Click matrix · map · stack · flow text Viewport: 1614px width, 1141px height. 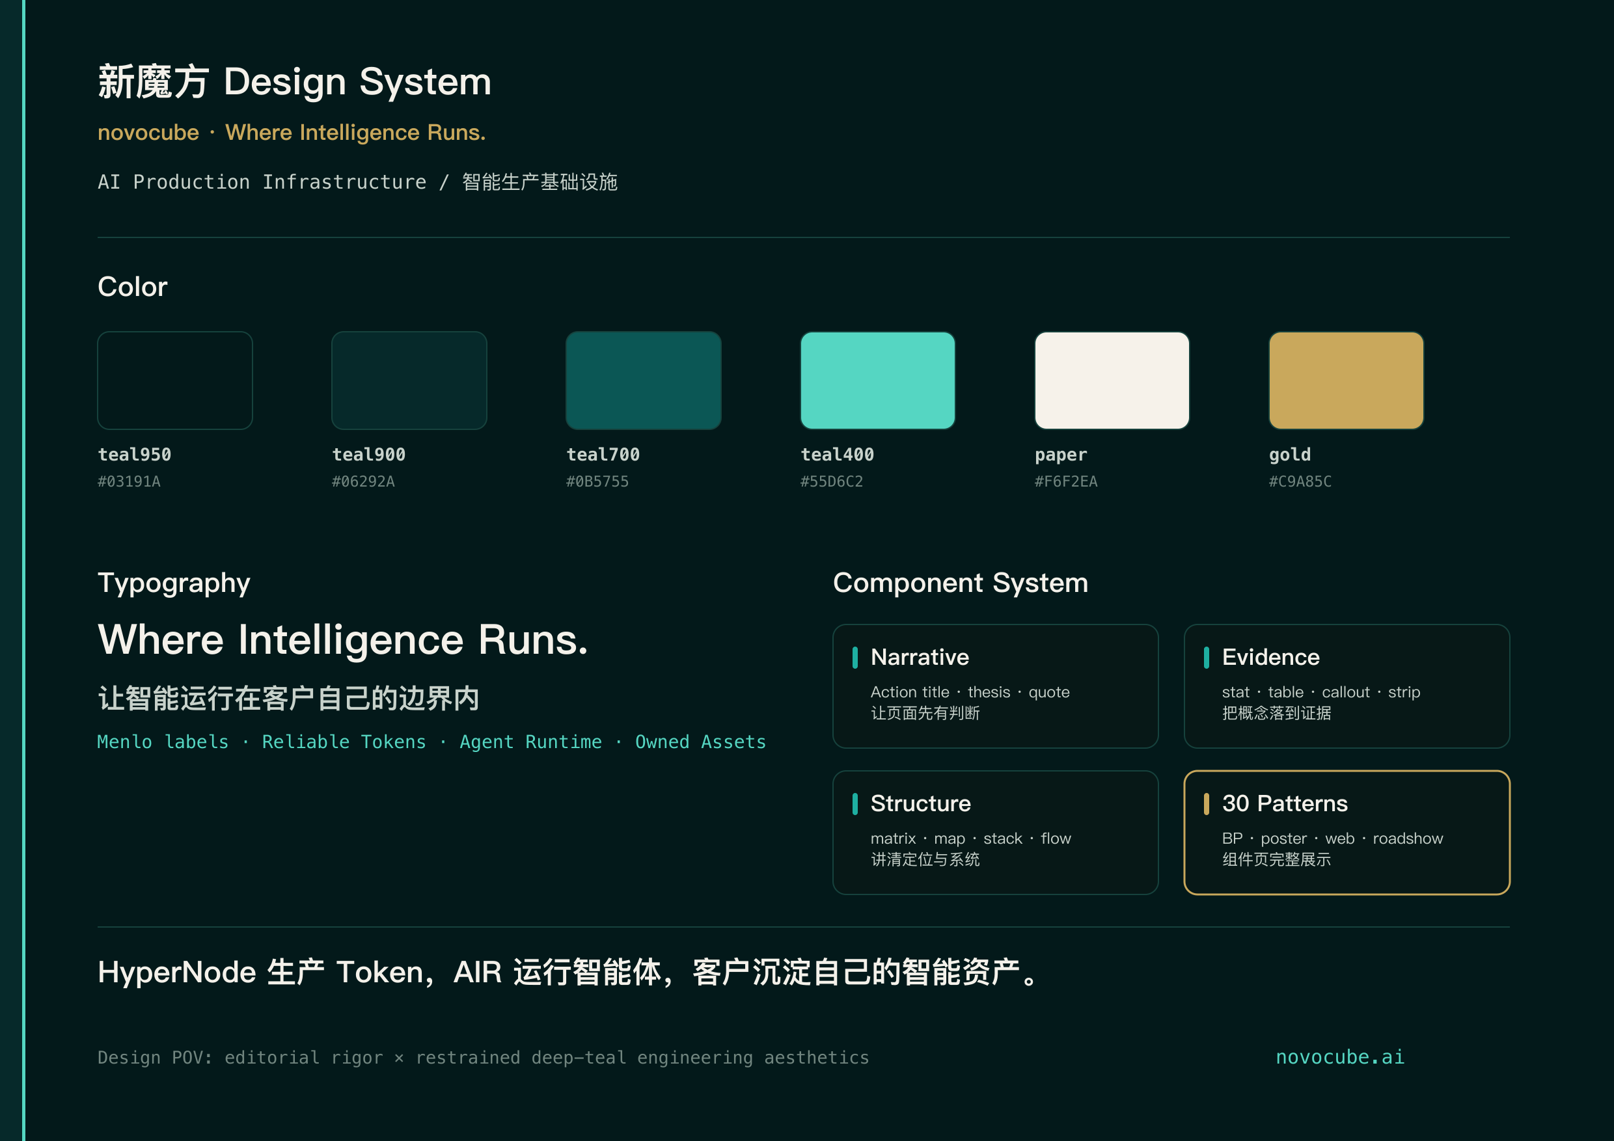click(971, 838)
